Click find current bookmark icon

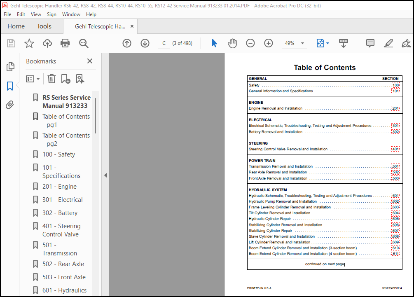click(x=80, y=79)
